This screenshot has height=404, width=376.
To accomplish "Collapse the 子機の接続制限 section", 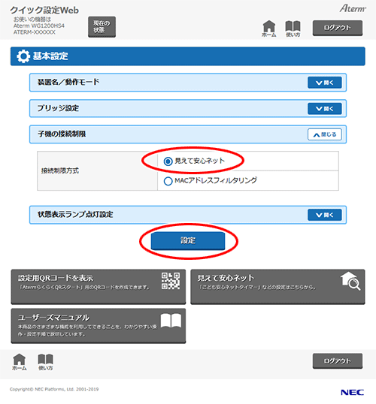I will pyautogui.click(x=325, y=134).
